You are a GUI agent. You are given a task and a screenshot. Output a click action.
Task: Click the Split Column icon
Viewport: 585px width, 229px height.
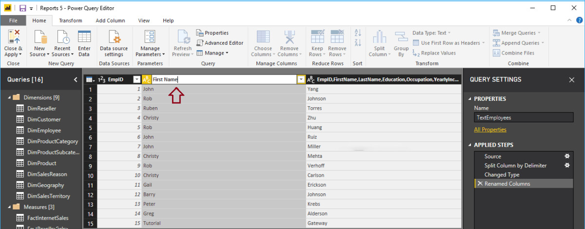(379, 37)
